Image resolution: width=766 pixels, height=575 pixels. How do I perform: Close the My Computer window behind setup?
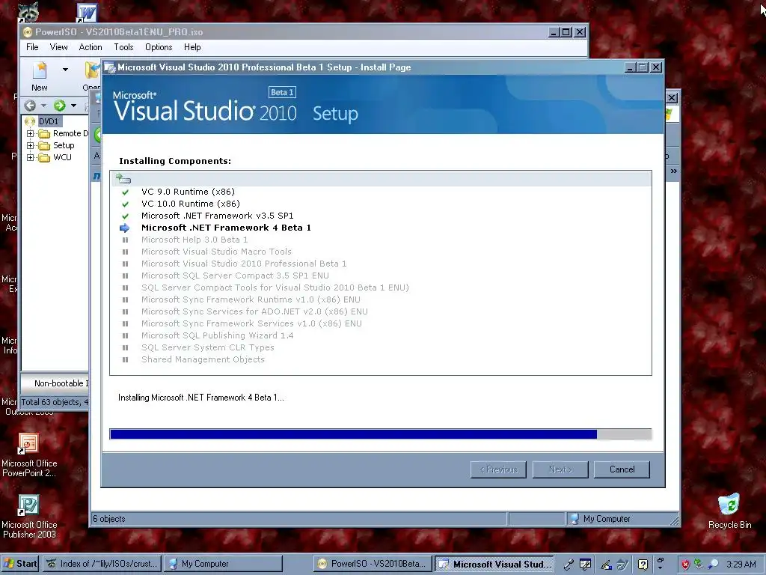[672, 98]
